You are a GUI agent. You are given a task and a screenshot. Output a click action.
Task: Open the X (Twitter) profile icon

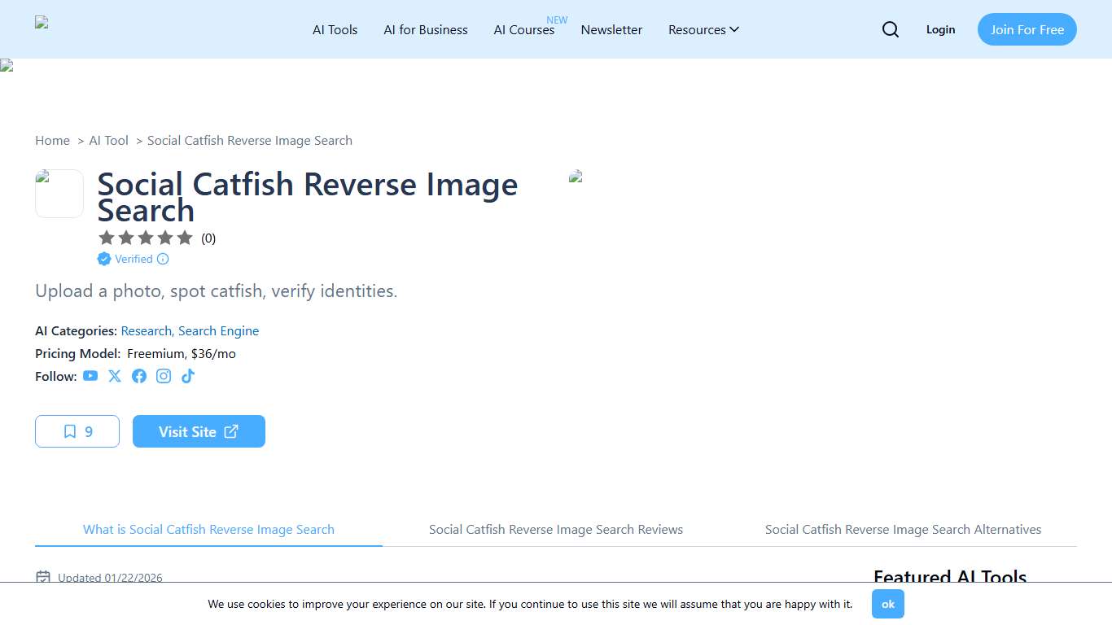[115, 376]
